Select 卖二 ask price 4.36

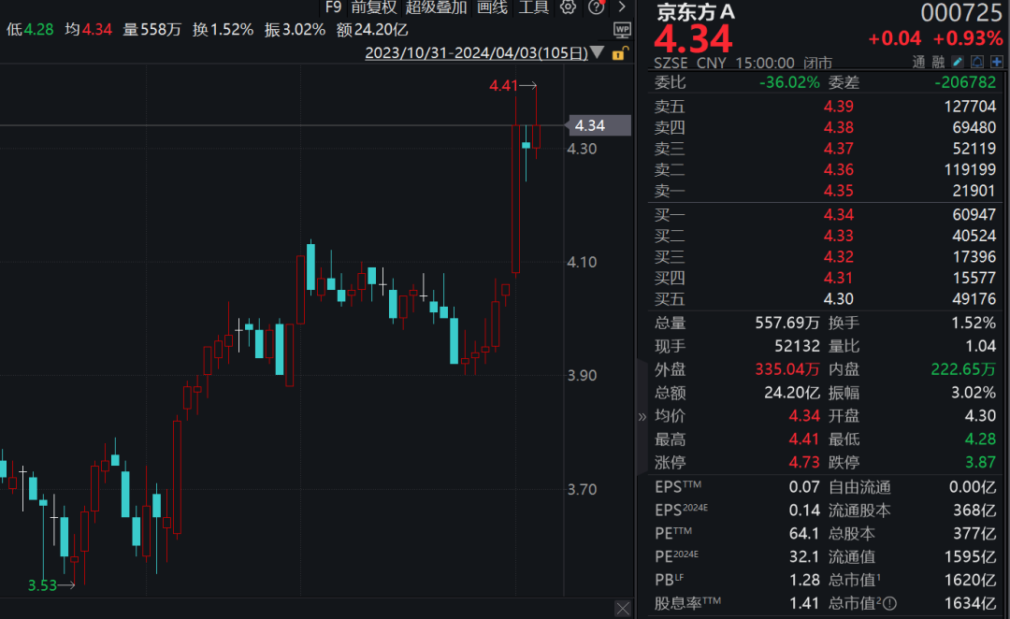[838, 170]
